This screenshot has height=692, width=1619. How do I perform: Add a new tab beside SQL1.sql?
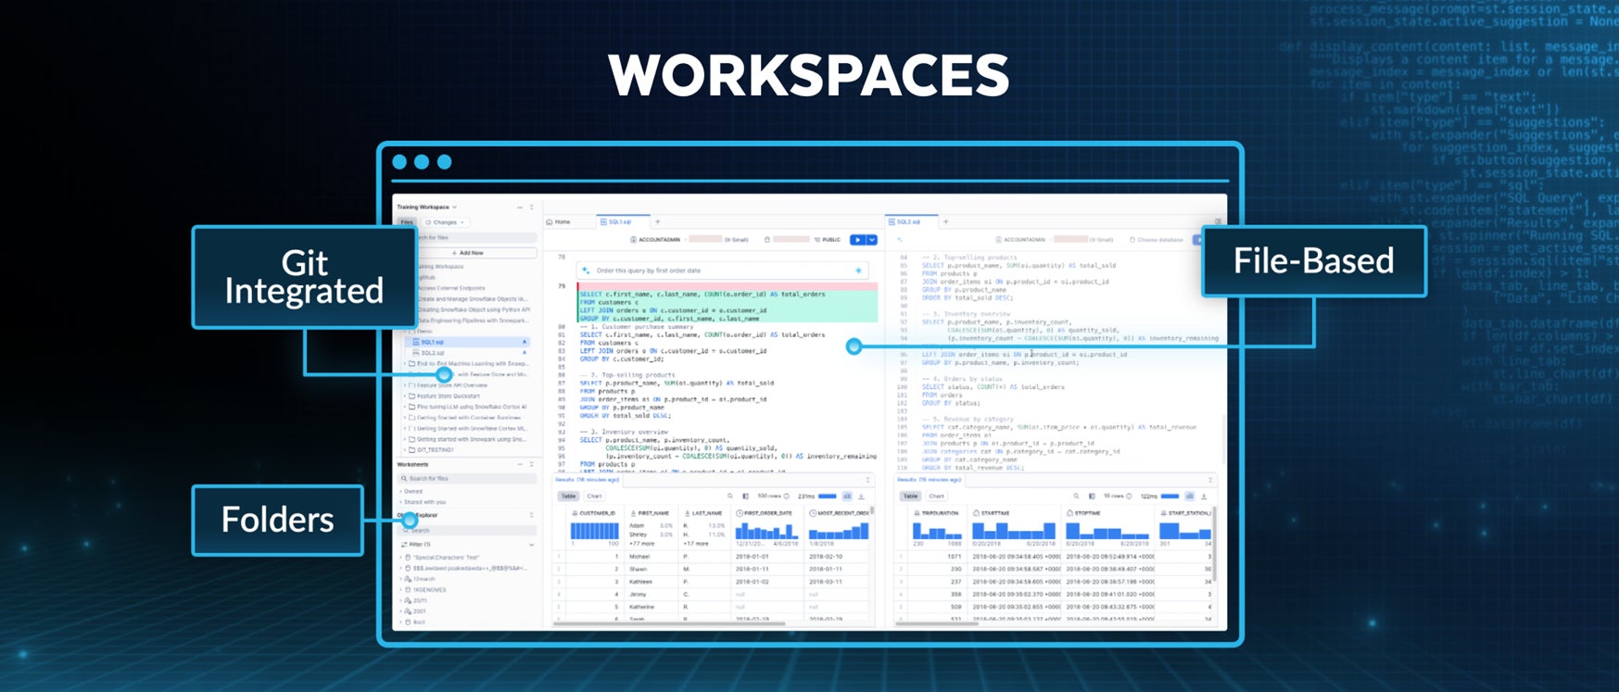(658, 222)
